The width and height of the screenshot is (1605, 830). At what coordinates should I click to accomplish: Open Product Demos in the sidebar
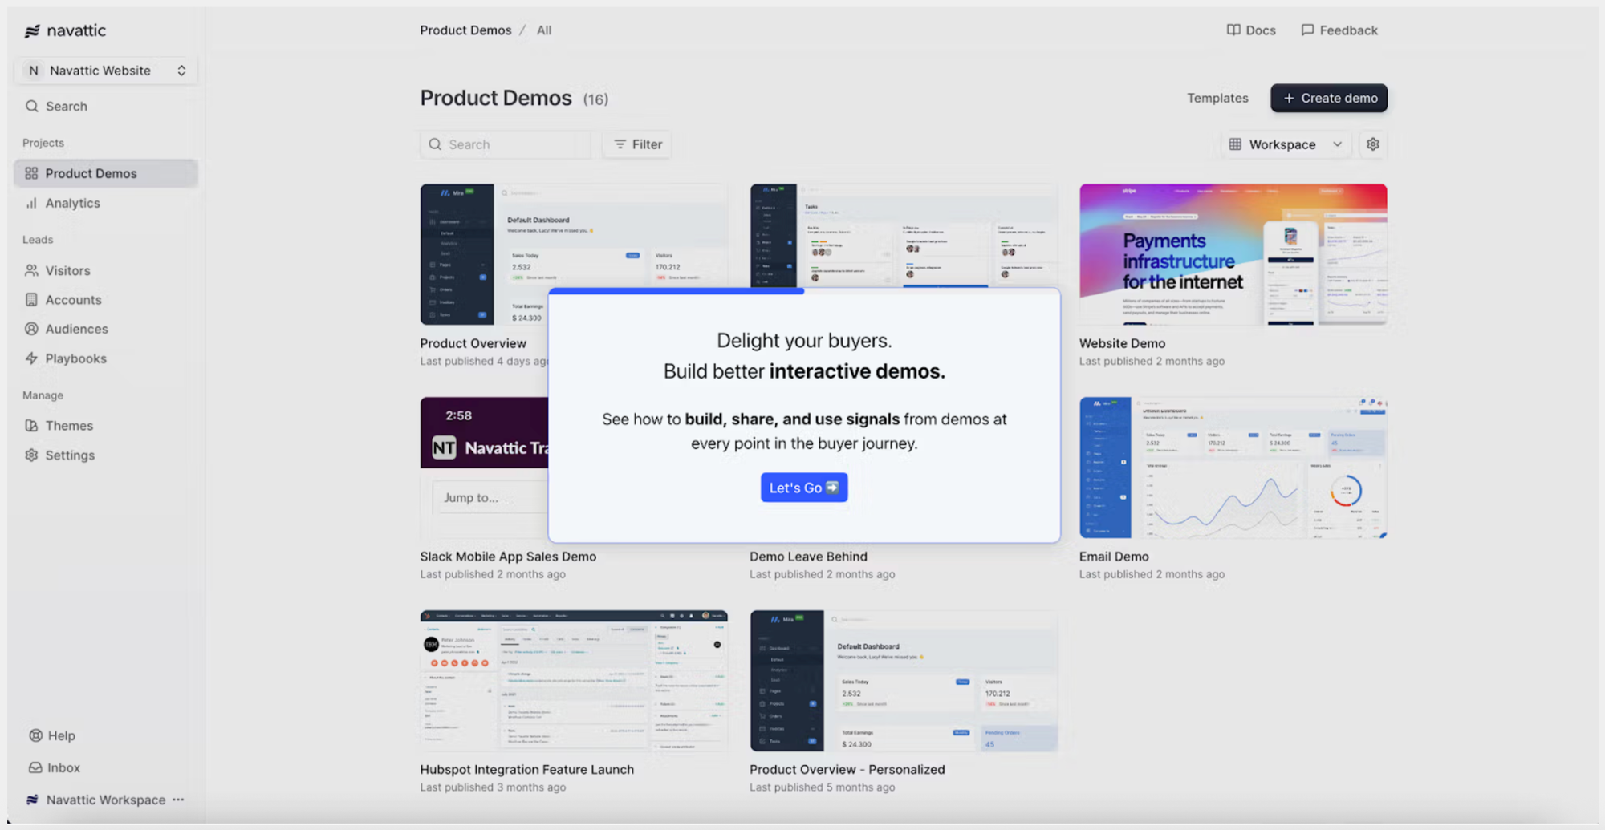pyautogui.click(x=106, y=173)
